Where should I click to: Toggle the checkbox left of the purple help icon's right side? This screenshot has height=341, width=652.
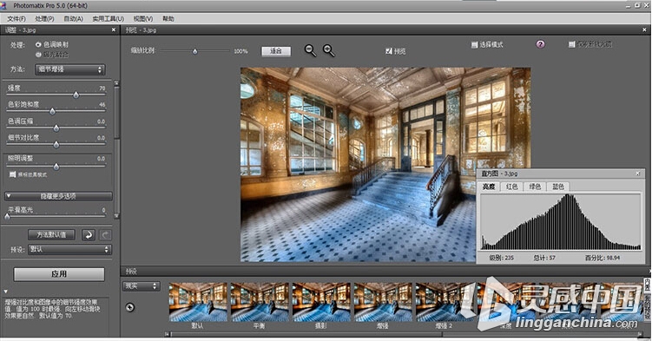click(x=572, y=44)
